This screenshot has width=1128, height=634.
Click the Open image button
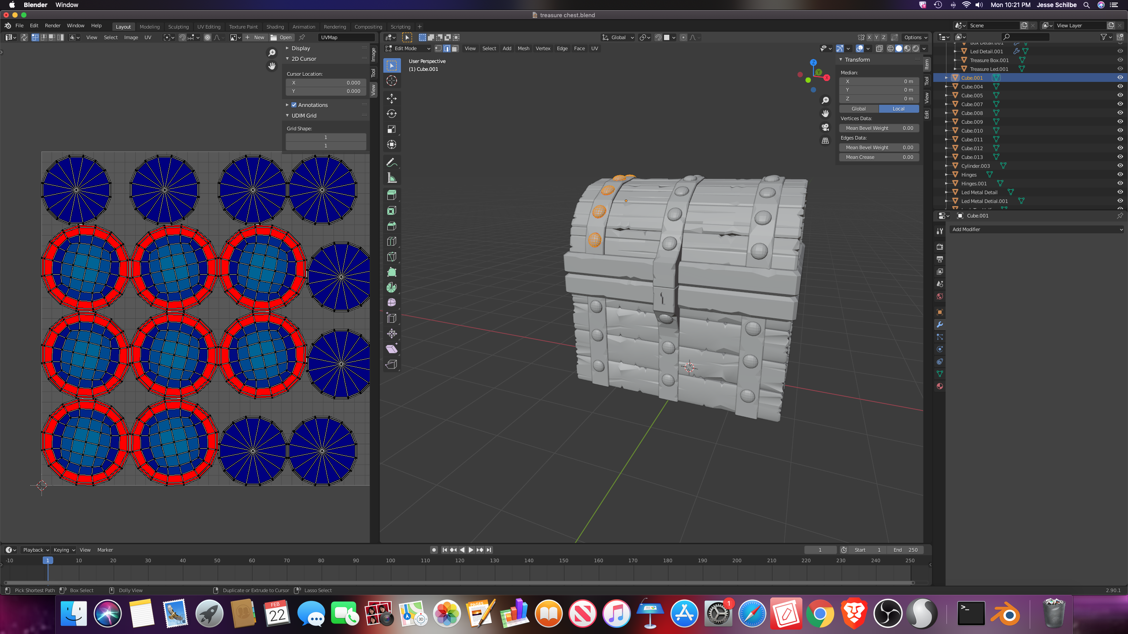click(x=281, y=37)
